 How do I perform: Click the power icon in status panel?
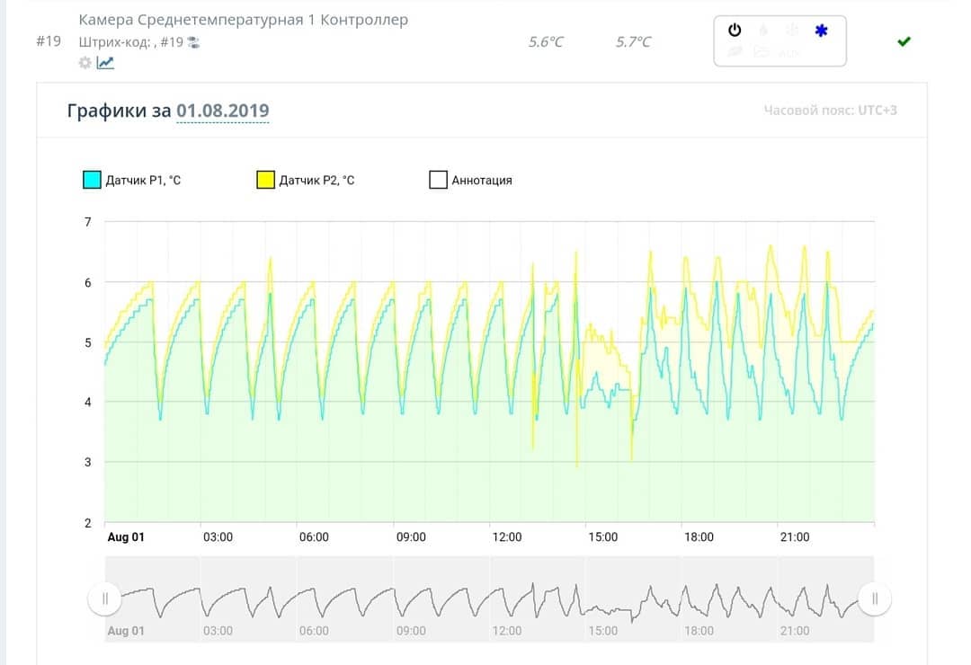[x=735, y=30]
